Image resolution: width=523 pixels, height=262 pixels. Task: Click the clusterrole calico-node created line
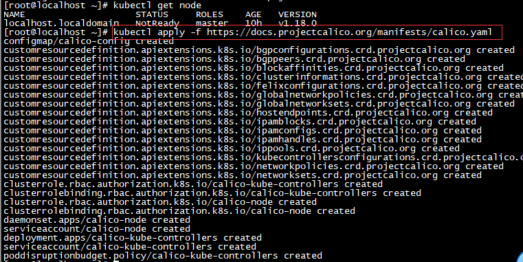click(x=160, y=202)
